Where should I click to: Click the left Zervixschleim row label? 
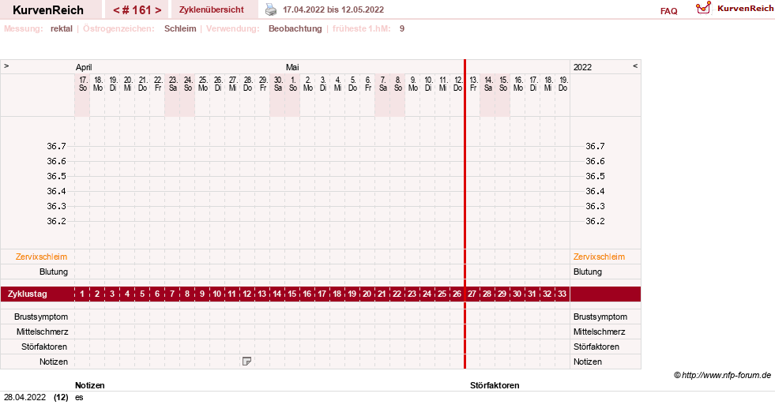click(x=42, y=257)
